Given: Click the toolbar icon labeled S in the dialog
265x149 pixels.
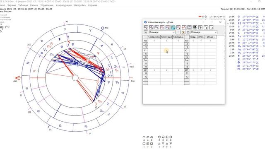Looking at the screenshot, I should [x=206, y=27].
